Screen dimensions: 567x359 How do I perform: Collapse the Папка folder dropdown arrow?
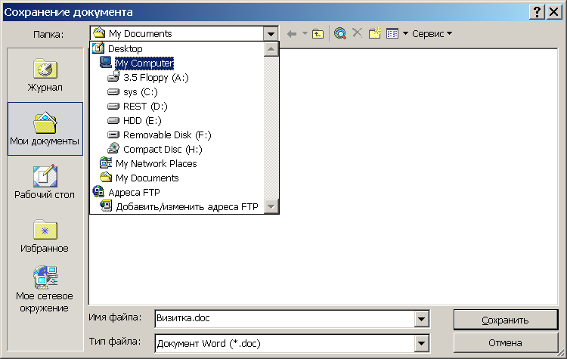click(271, 33)
